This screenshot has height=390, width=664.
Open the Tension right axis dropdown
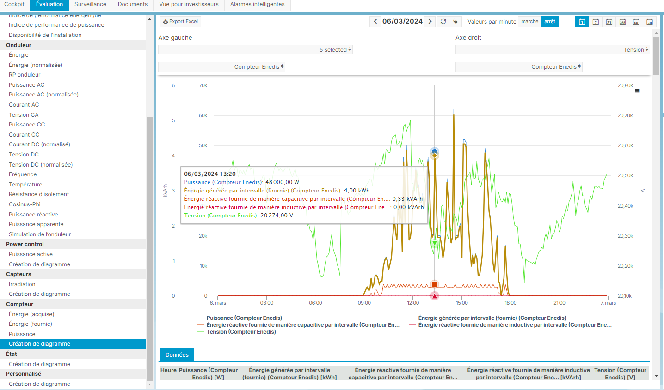point(553,50)
